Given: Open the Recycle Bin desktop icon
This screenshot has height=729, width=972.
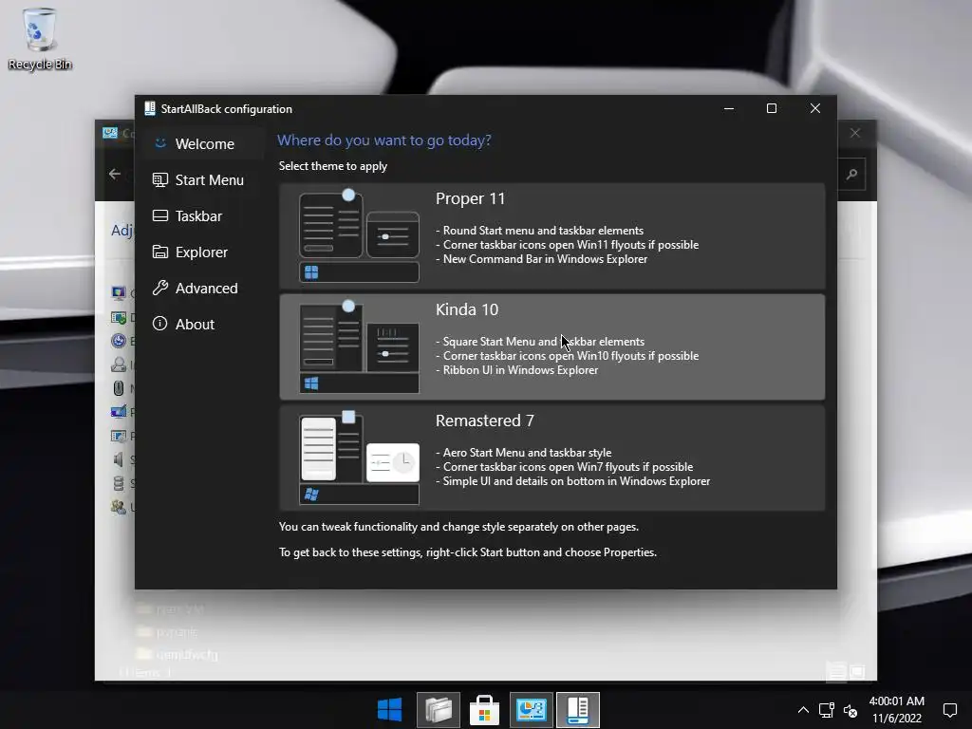Looking at the screenshot, I should (40, 38).
